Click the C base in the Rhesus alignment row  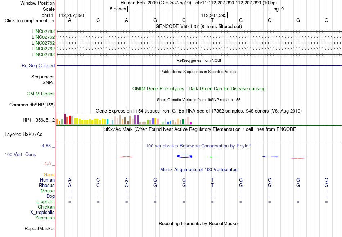click(x=98, y=185)
